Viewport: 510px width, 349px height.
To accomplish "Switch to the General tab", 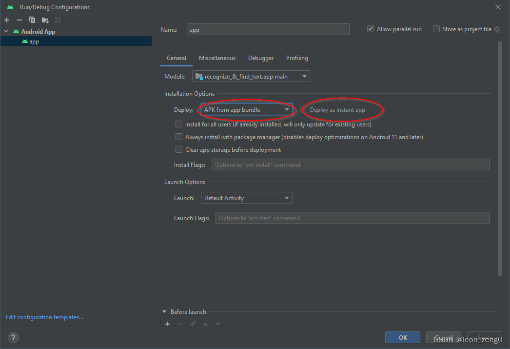I will [177, 58].
